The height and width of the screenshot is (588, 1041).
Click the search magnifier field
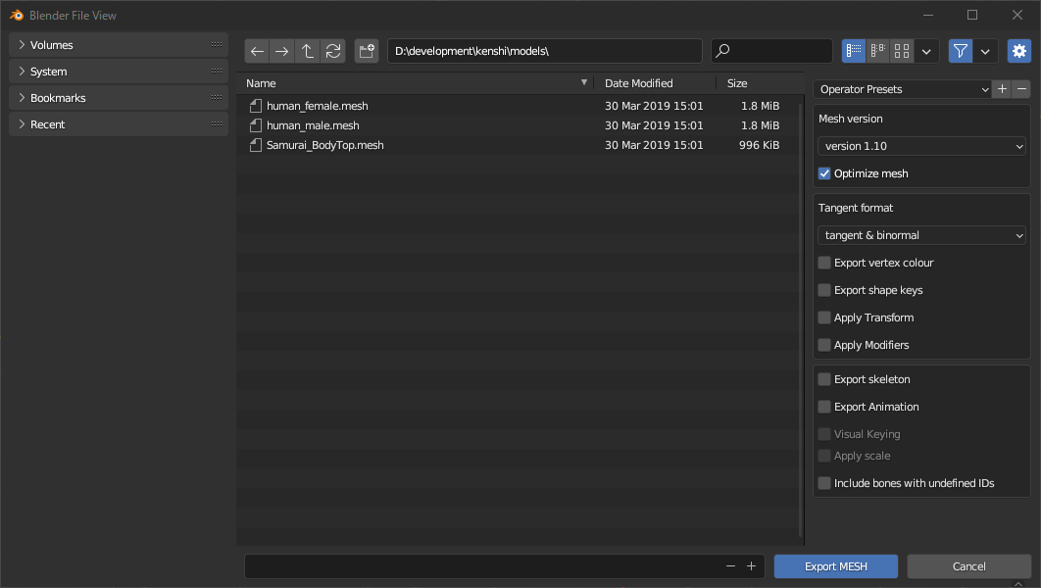771,51
